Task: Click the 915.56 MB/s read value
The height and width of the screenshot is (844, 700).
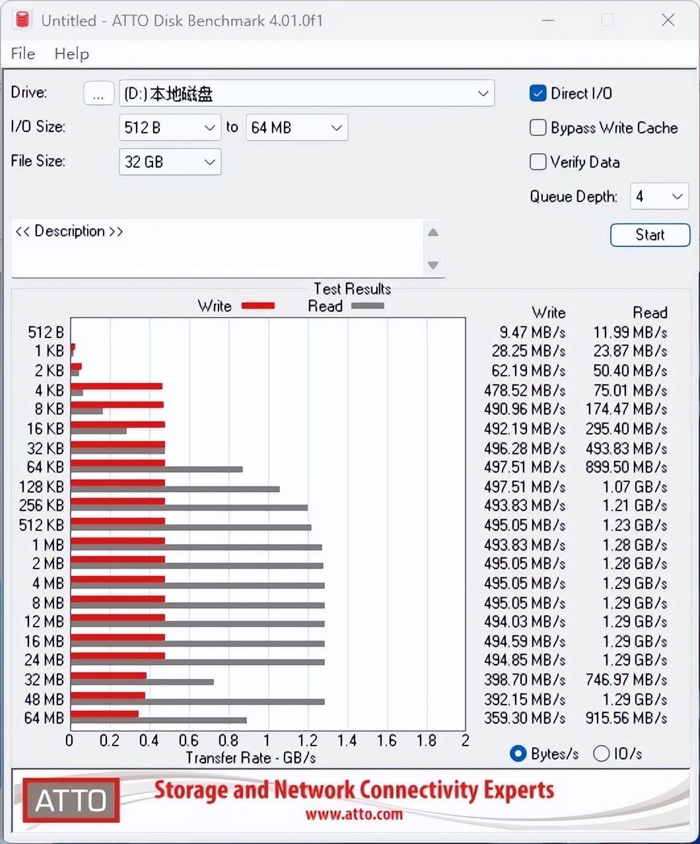Action: (x=626, y=718)
